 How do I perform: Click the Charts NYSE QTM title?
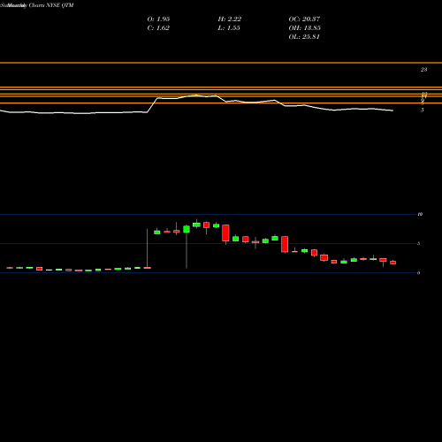point(51,5)
